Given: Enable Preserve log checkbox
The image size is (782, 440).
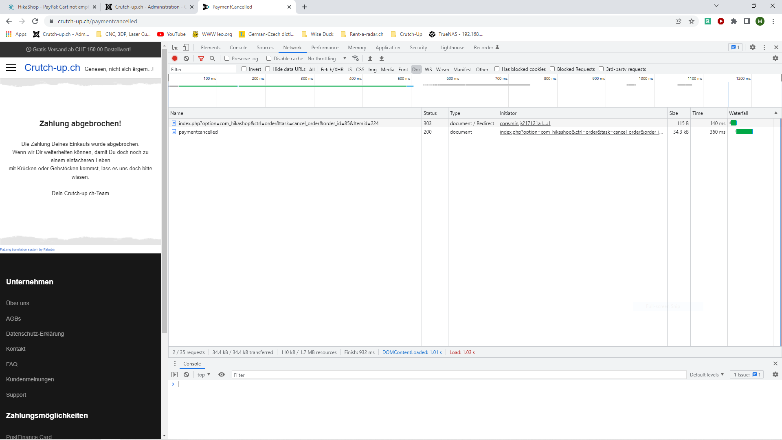Looking at the screenshot, I should (227, 58).
